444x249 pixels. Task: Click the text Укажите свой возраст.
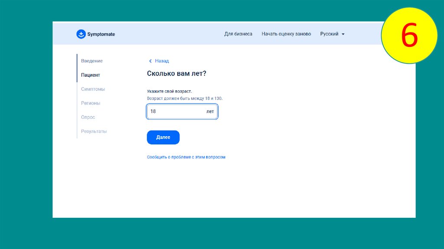click(x=170, y=91)
